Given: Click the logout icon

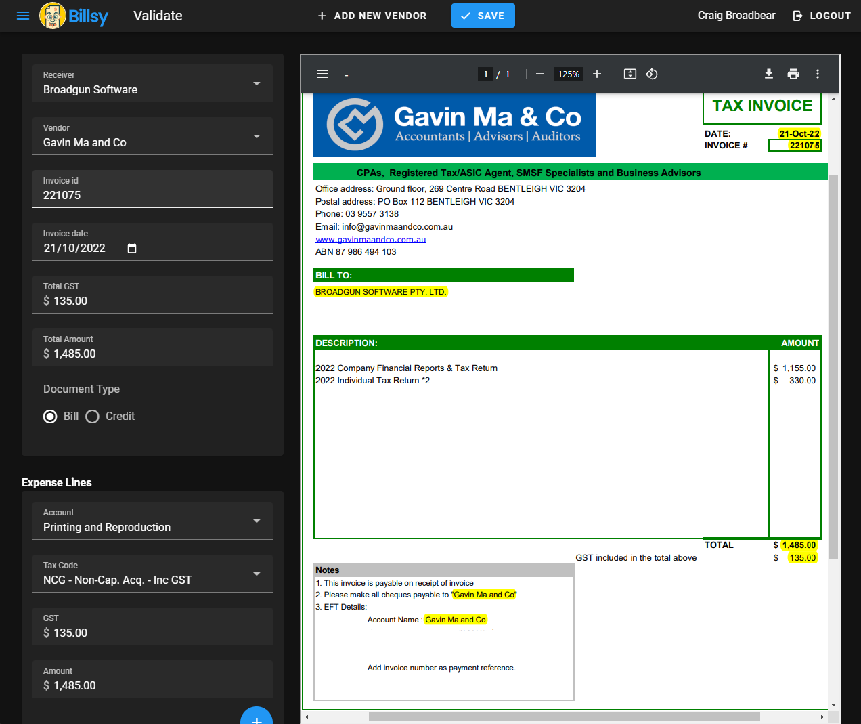Looking at the screenshot, I should click(x=798, y=16).
